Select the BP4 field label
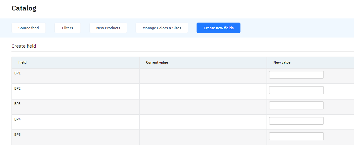 click(x=17, y=119)
